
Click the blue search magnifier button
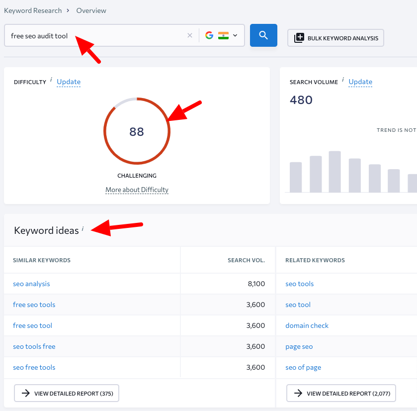click(x=263, y=35)
